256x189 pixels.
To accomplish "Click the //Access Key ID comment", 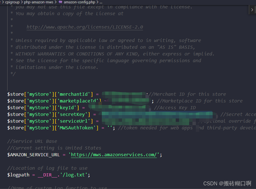I will pos(175,108).
